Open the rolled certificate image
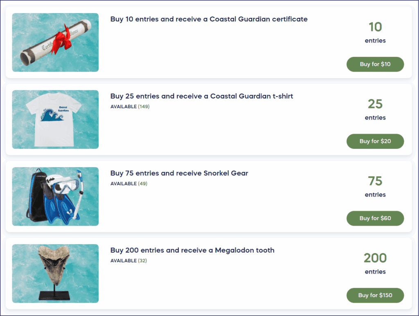 [55, 43]
